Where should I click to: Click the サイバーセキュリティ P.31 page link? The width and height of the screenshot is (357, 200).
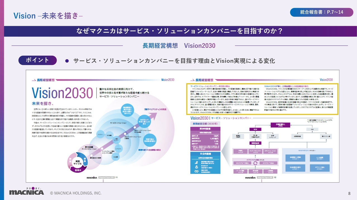pos(255,151)
